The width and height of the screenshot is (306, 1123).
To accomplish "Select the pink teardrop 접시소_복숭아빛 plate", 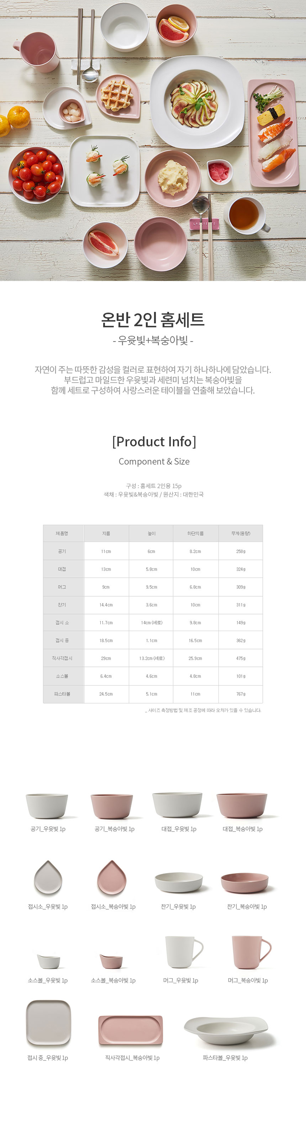I will coord(111,877).
